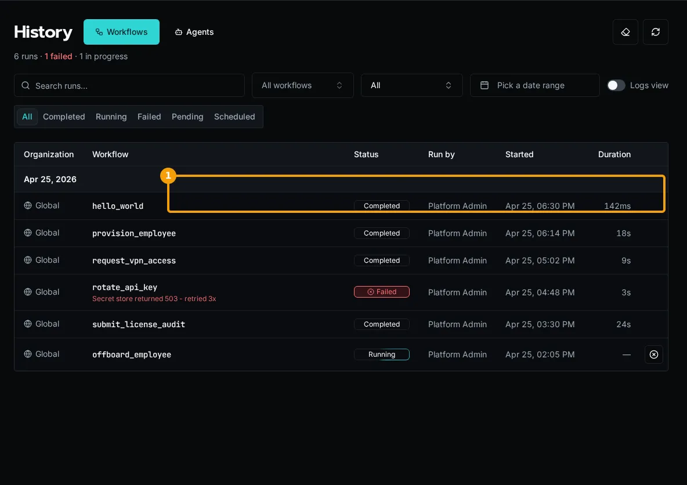Open the offboard_employee workflow run
Image resolution: width=687 pixels, height=485 pixels.
(341, 354)
